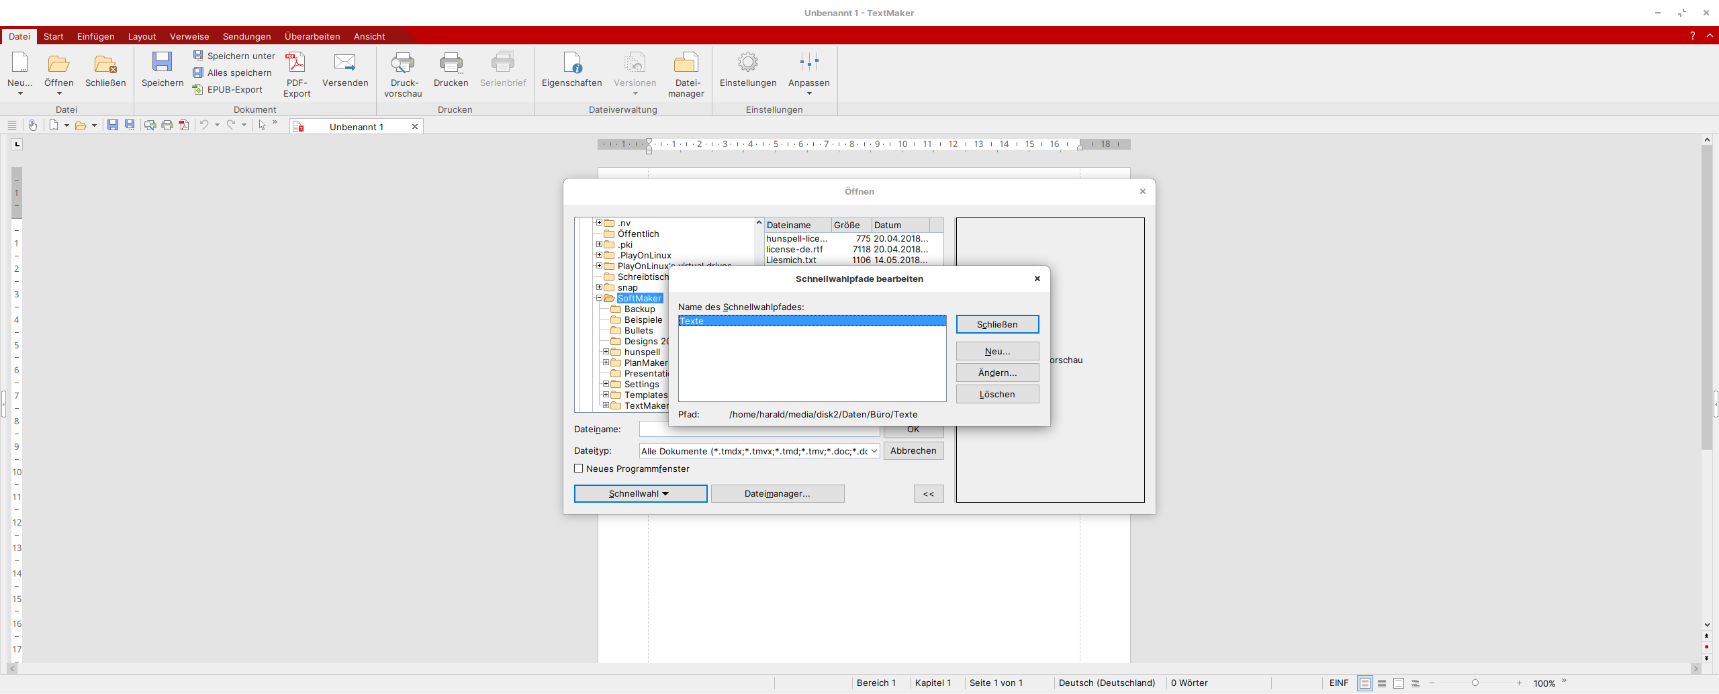Viewport: 1719px width, 694px height.
Task: Choose Speichern unter in ribbon
Action: (x=234, y=56)
